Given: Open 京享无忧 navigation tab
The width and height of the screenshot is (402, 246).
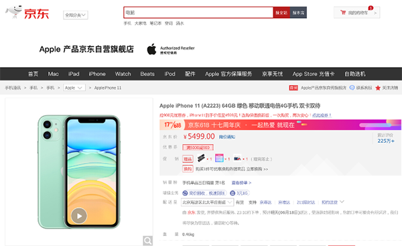Looking at the screenshot, I should pyautogui.click(x=272, y=74).
